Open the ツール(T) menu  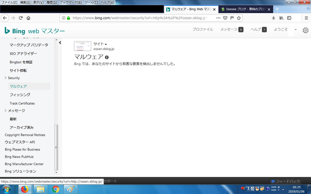pos(91,2)
